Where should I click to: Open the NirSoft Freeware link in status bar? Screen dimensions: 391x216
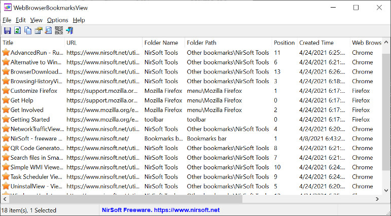click(161, 210)
